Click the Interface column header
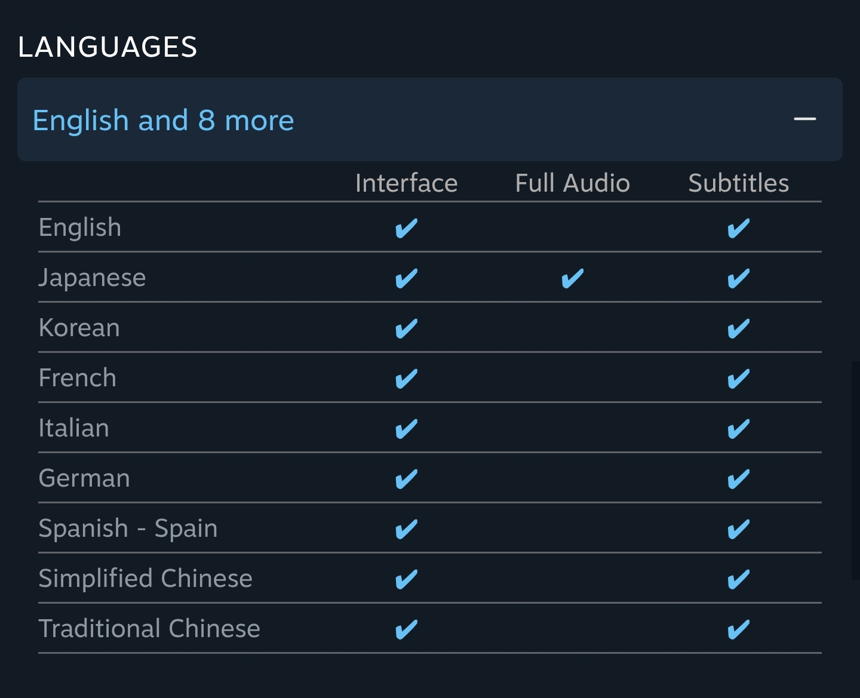The width and height of the screenshot is (860, 698). (406, 183)
